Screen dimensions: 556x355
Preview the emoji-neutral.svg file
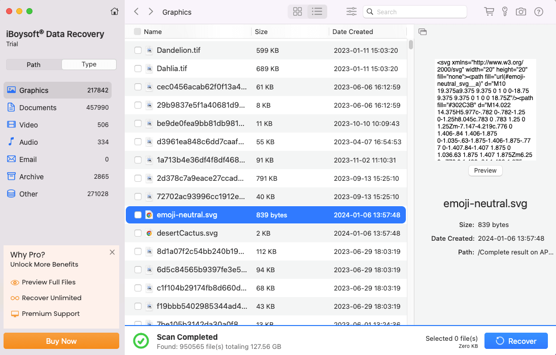pyautogui.click(x=485, y=171)
